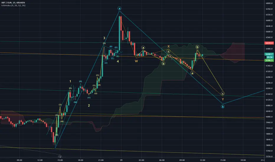Click the 03:00 time axis label
Image resolution: width=275 pixels, height=162 pixels.
tap(141, 160)
